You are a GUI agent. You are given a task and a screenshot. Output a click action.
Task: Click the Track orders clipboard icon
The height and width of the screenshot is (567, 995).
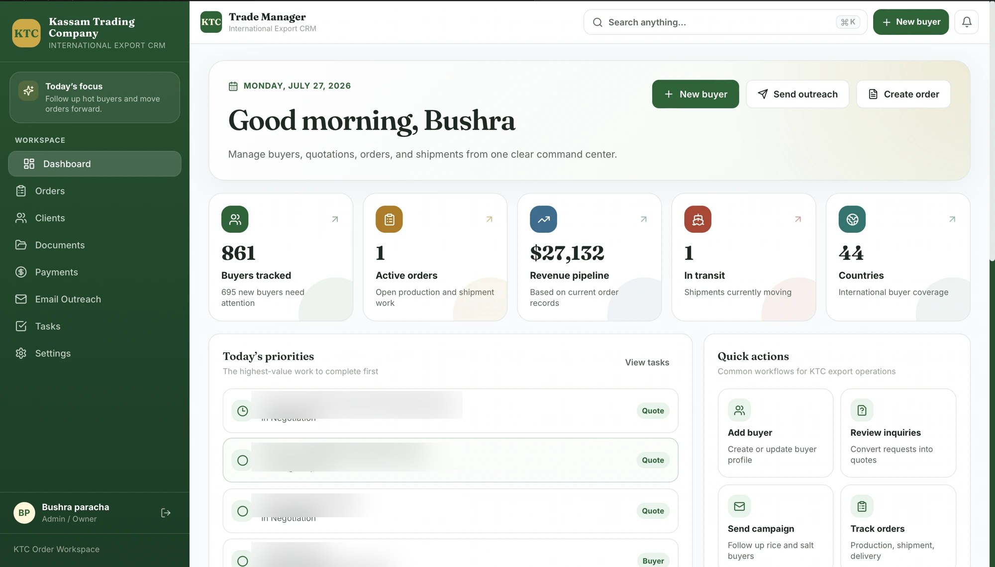pos(862,506)
